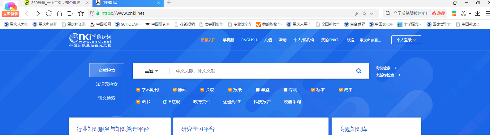Open the browser skin shirt icon
Viewport: 490px width, 135px height.
(455, 3)
